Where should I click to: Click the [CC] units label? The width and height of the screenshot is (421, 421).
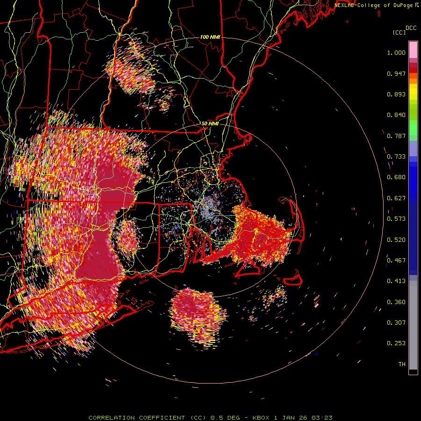point(399,32)
